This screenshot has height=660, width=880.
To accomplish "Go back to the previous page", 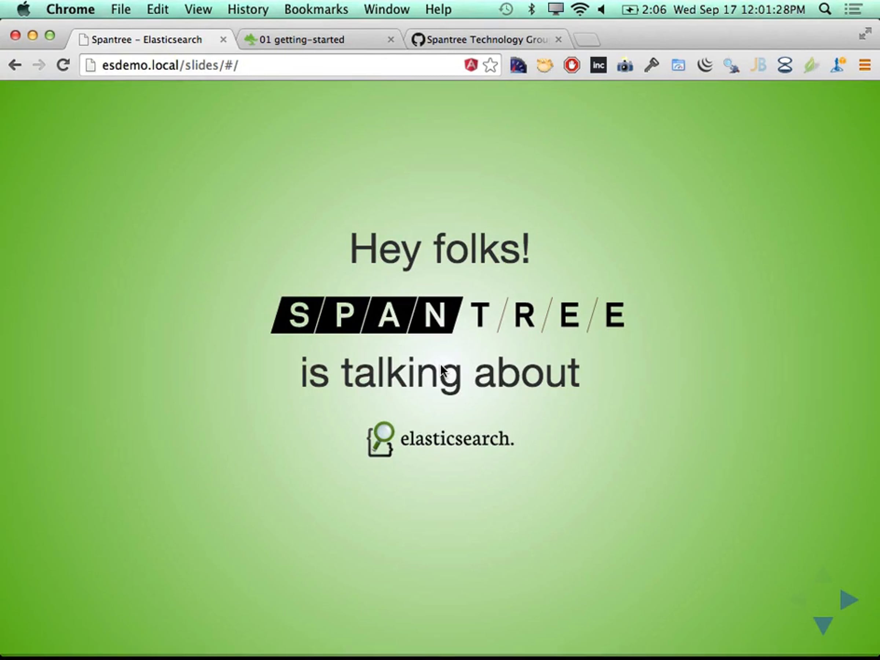I will click(x=15, y=65).
